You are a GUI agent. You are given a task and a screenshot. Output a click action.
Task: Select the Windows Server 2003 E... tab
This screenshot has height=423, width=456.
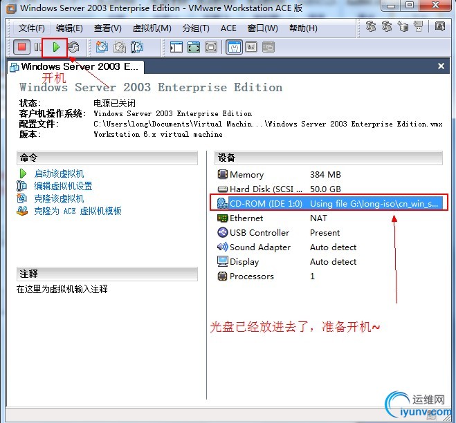click(x=75, y=67)
